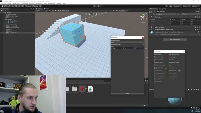Open the Account dropdown
The width and height of the screenshot is (201, 113).
[x=177, y=6]
